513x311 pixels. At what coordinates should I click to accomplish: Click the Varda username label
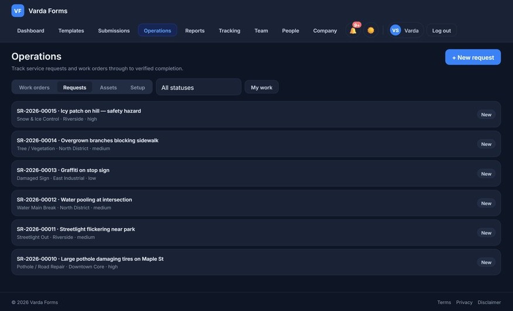click(x=411, y=31)
